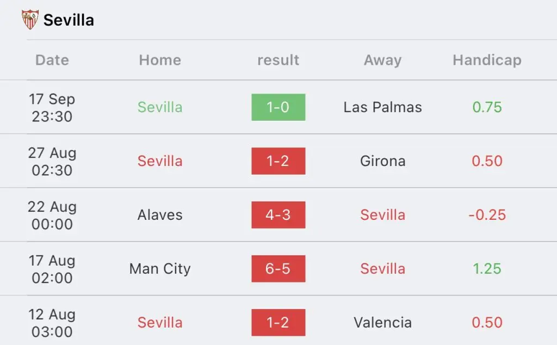This screenshot has width=557, height=345.
Task: Open the Sevilla team title
Action: pyautogui.click(x=69, y=20)
